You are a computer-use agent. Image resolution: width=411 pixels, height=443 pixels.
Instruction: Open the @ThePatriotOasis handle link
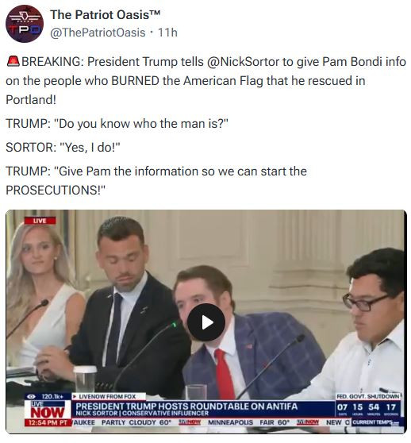(98, 33)
